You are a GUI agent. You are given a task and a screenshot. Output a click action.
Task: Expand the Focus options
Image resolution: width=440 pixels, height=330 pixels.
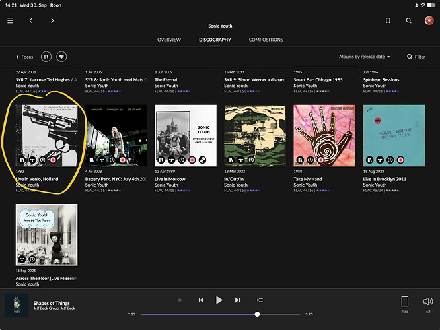pyautogui.click(x=24, y=57)
